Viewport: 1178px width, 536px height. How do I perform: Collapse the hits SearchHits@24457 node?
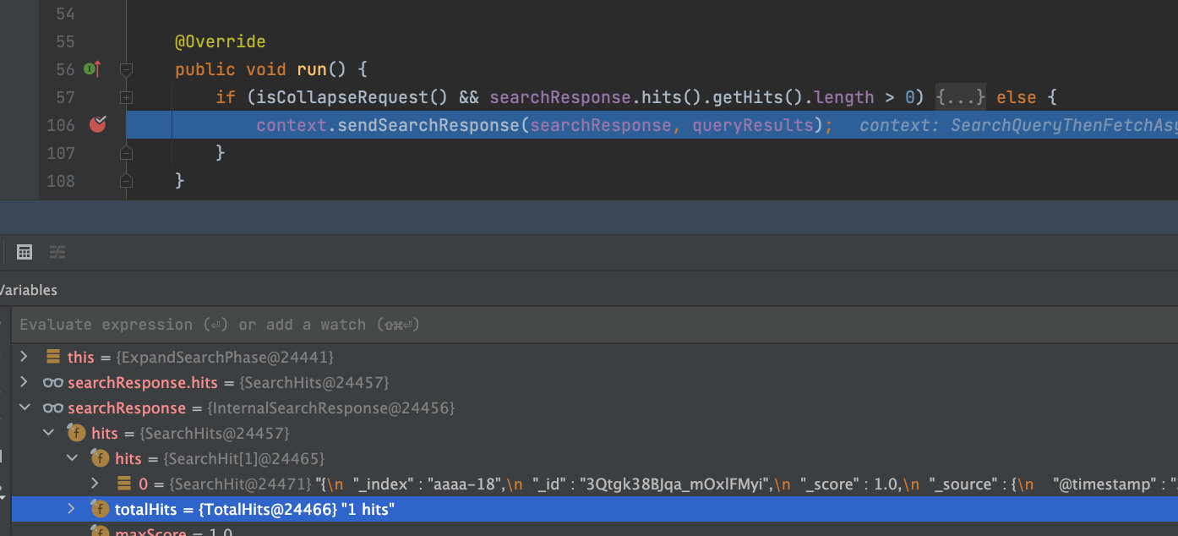click(x=48, y=433)
